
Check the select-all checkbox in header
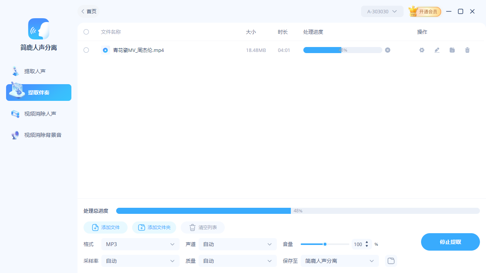point(86,32)
